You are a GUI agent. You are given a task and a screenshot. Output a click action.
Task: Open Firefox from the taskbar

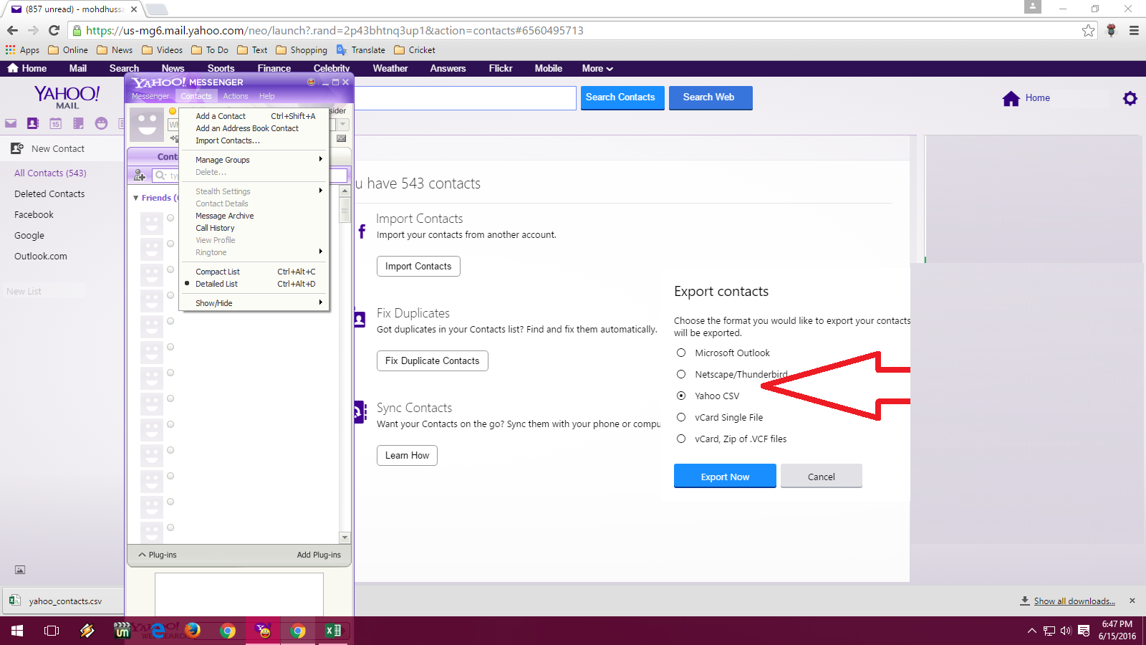(x=193, y=631)
